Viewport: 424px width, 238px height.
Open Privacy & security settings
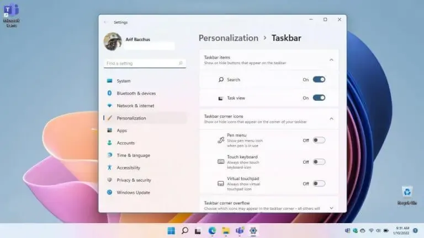click(145, 180)
